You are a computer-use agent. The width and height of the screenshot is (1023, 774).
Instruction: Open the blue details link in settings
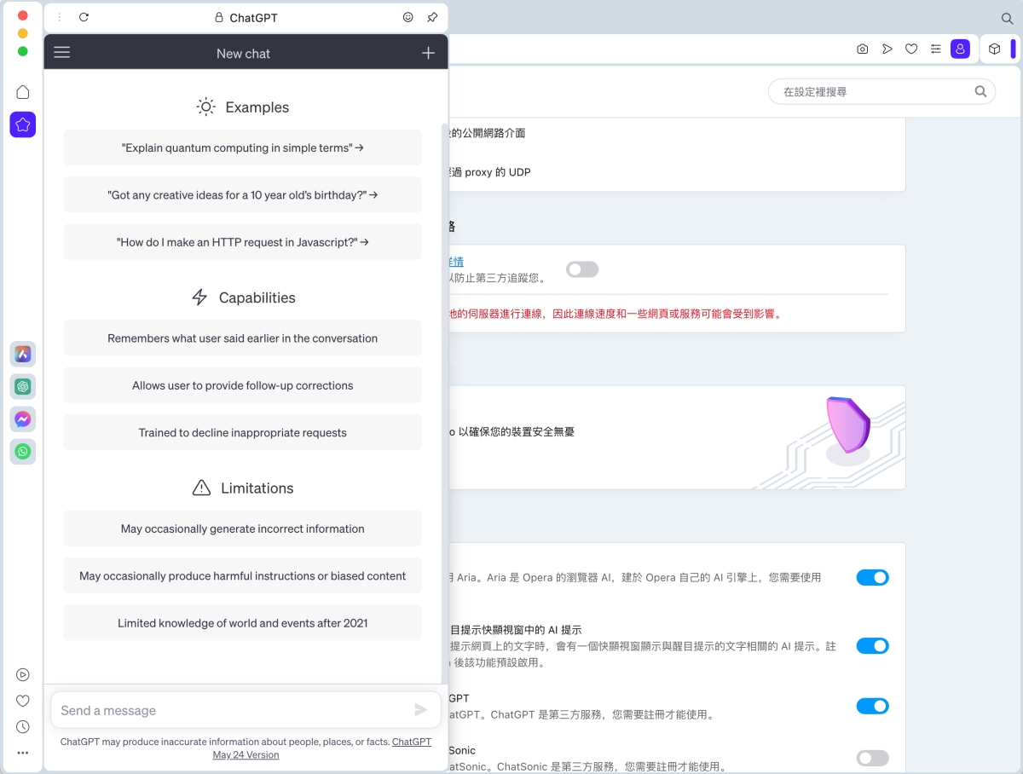[456, 262]
